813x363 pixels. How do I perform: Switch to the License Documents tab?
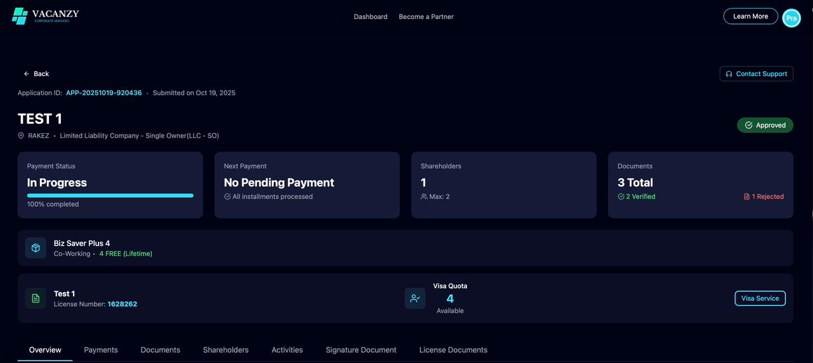pos(453,350)
